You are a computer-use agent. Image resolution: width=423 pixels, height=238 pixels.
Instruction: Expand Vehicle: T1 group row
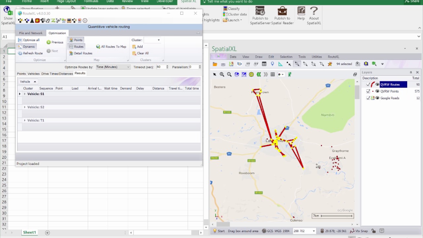tap(25, 120)
